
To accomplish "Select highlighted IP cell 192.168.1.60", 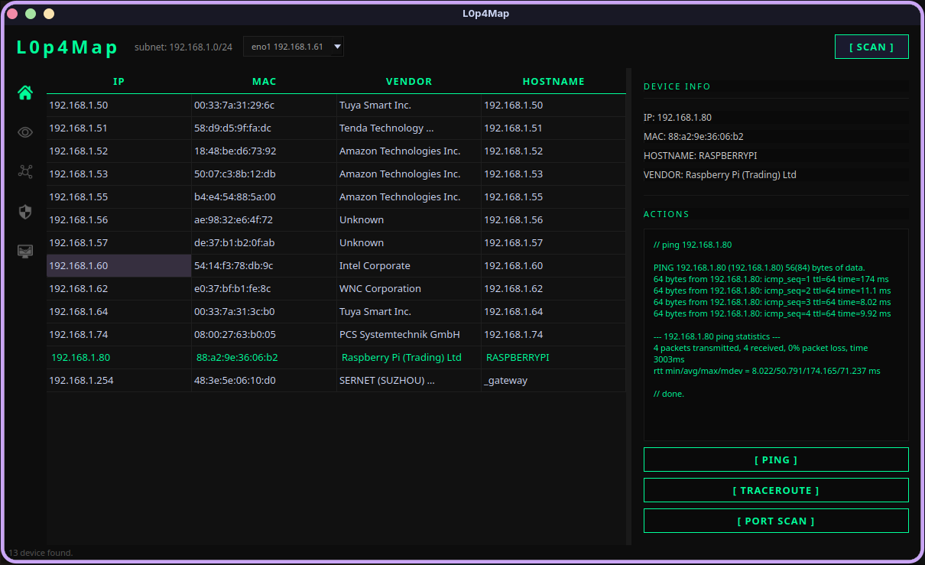I will point(118,266).
